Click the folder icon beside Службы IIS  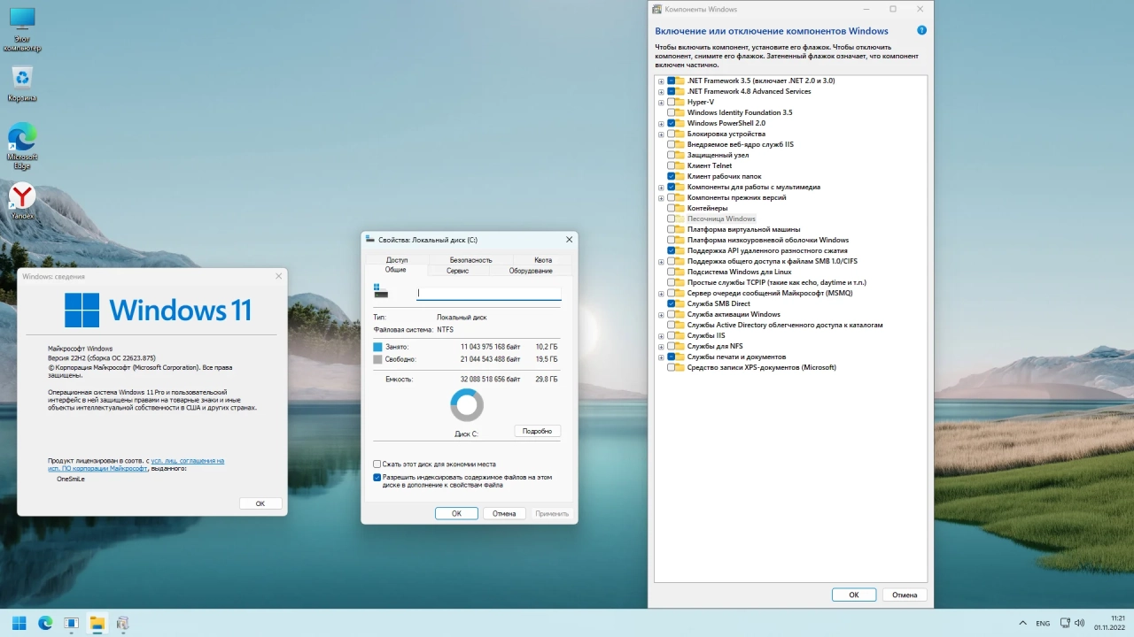(680, 335)
